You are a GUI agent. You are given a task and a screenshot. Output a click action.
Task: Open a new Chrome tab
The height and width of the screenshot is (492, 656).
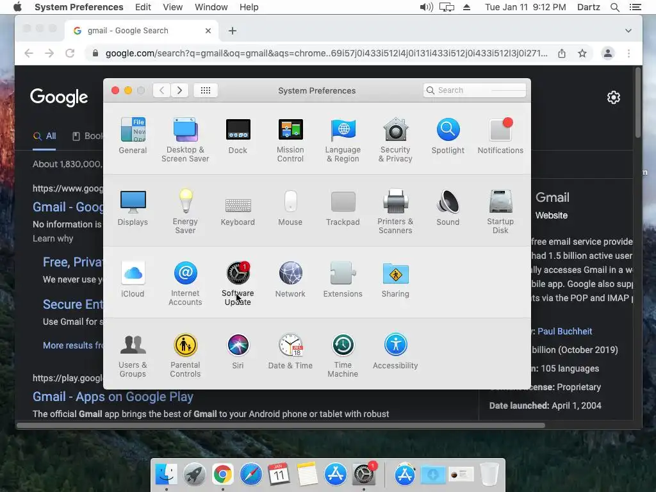pos(233,31)
